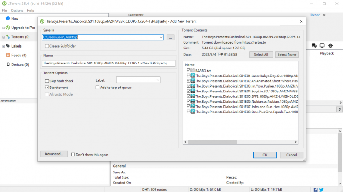
Task: Select the Feeds (0) sidebar item
Action: pyautogui.click(x=19, y=55)
